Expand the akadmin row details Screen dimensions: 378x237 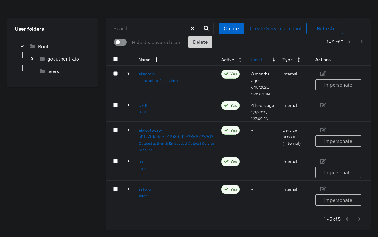click(x=128, y=74)
